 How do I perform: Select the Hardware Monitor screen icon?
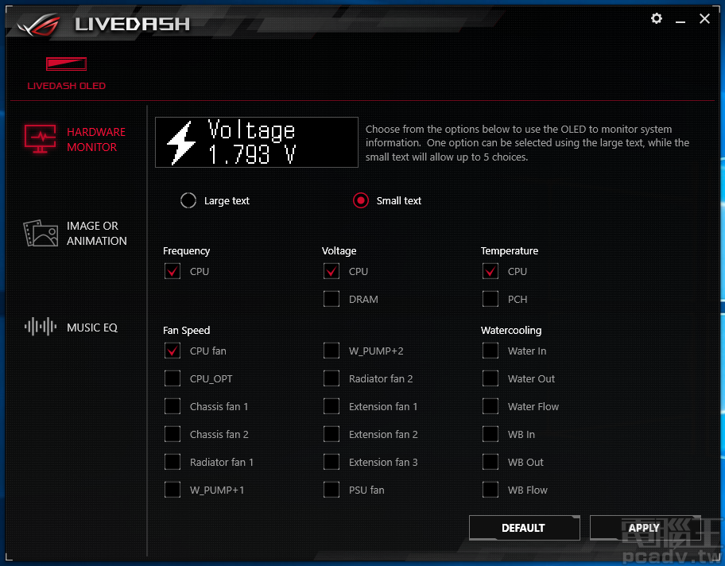pyautogui.click(x=41, y=139)
